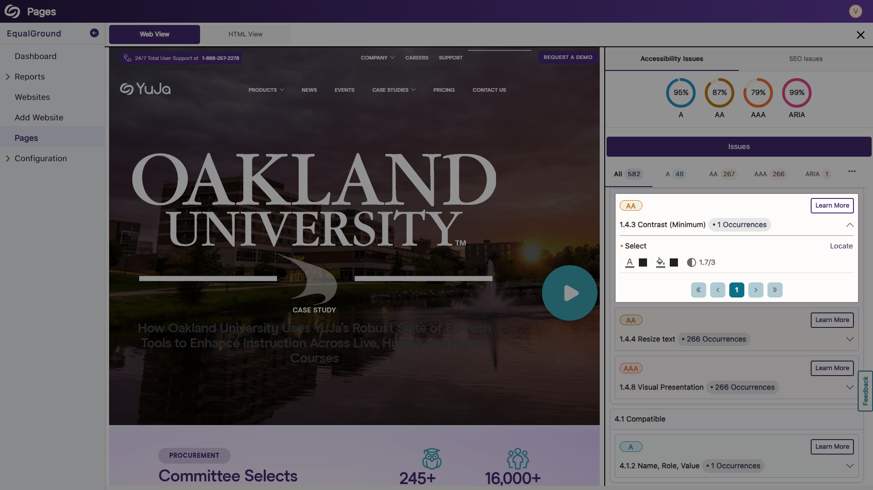Click the foreground color swatch next to the A icon
This screenshot has width=873, height=490.
coord(643,262)
